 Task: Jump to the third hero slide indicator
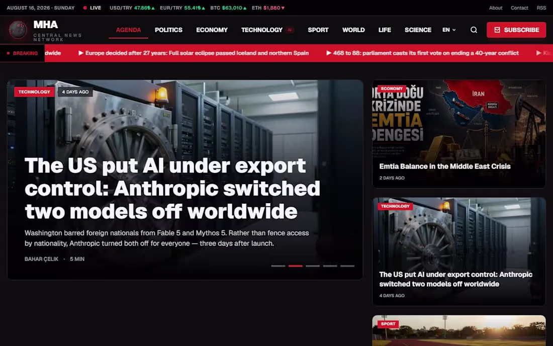click(313, 266)
